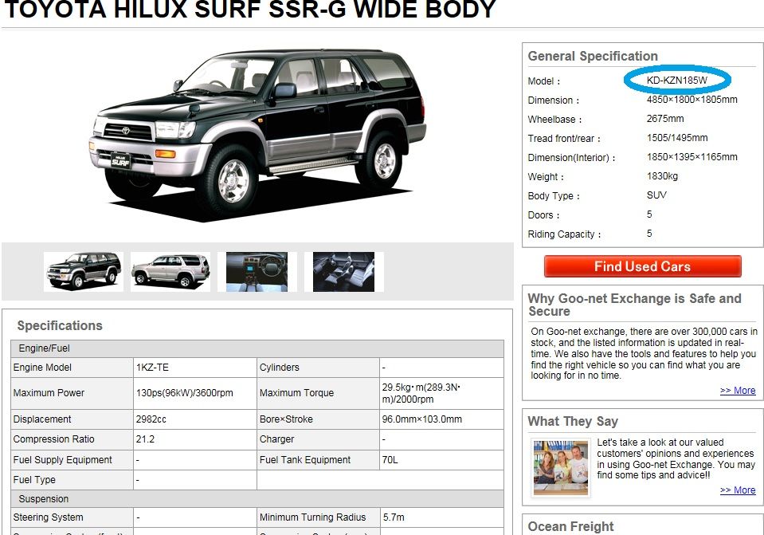The width and height of the screenshot is (764, 535).
Task: Click the 2982cc displacement value
Action: click(151, 419)
